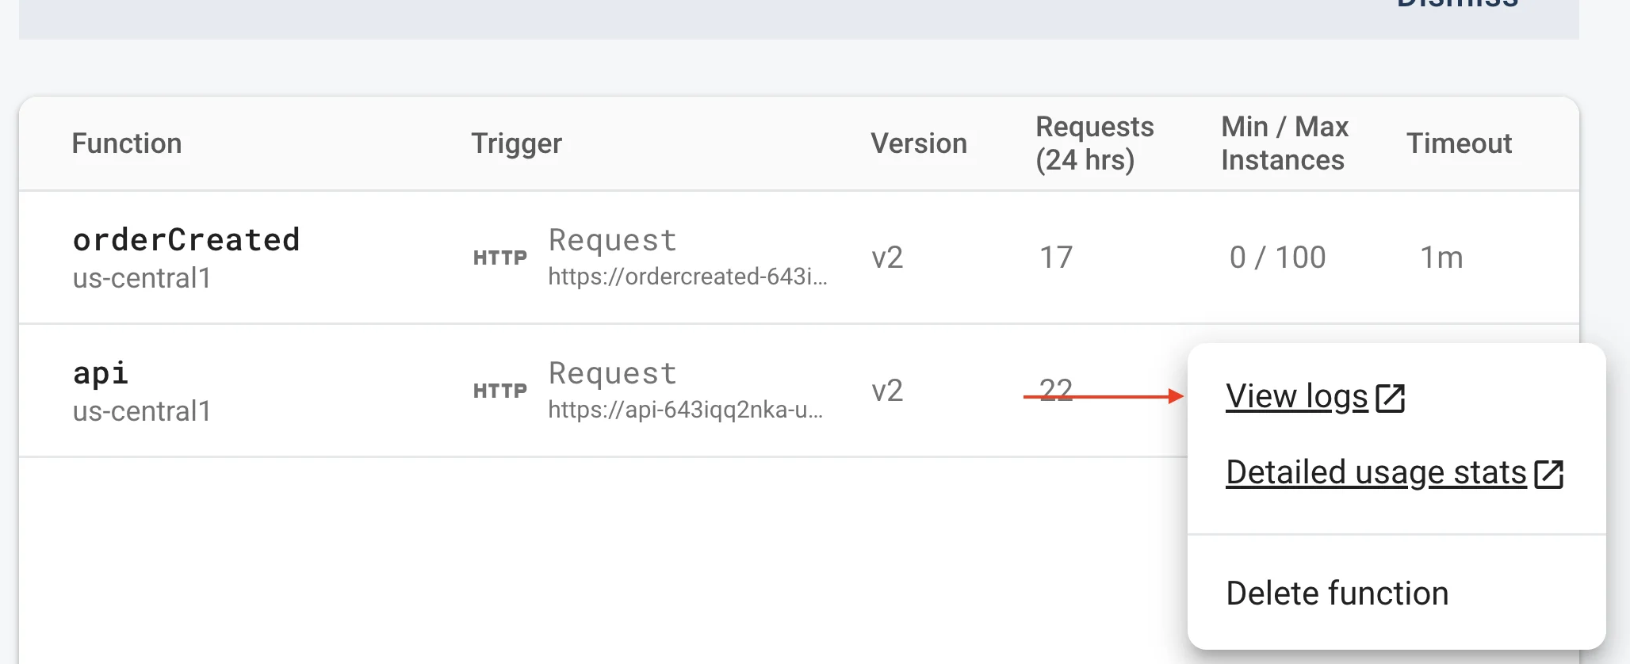Screen dimensions: 1630x664
Task: Choose Delete function in the menu
Action: point(1337,593)
